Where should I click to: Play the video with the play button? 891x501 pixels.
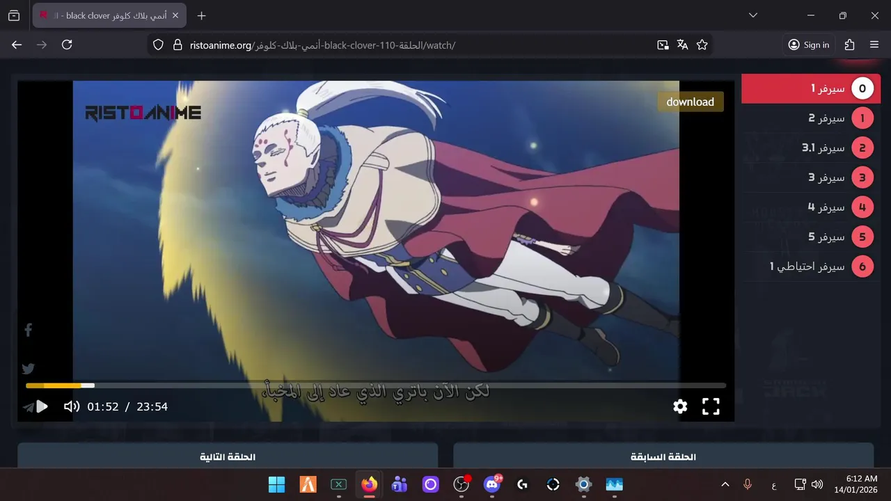coord(42,406)
